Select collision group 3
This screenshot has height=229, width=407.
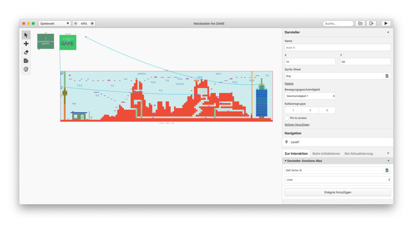(x=327, y=110)
